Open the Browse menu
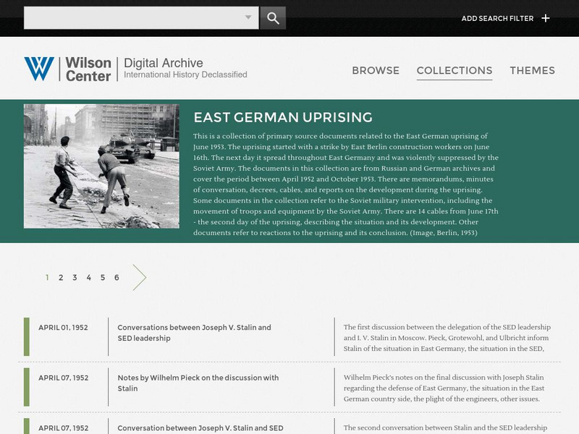Viewport: 579px width, 434px height. click(x=376, y=70)
